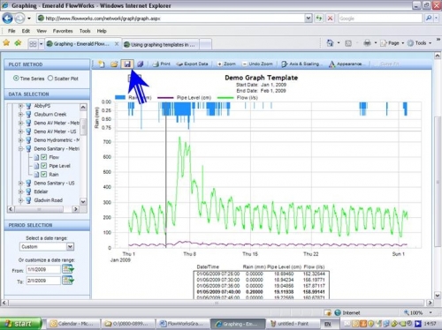Open the browser address bar dropdown

309,19
